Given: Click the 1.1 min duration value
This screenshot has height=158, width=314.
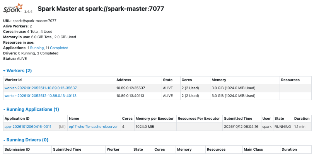Looking at the screenshot, I should tap(300, 127).
